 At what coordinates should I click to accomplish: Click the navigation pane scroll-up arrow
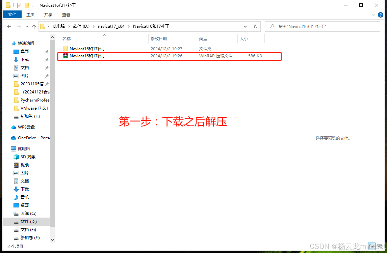tap(52, 37)
